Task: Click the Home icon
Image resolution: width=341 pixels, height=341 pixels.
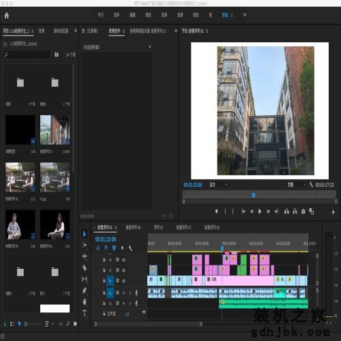Action: (7, 16)
